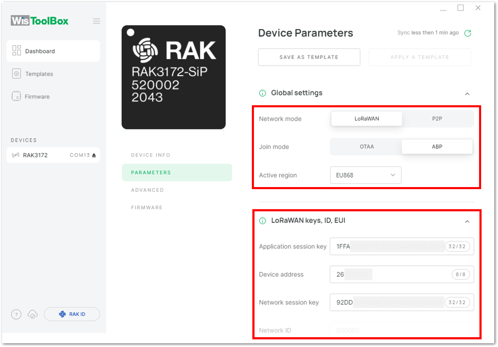
Task: Click the cloud status icon
Action: point(33,315)
